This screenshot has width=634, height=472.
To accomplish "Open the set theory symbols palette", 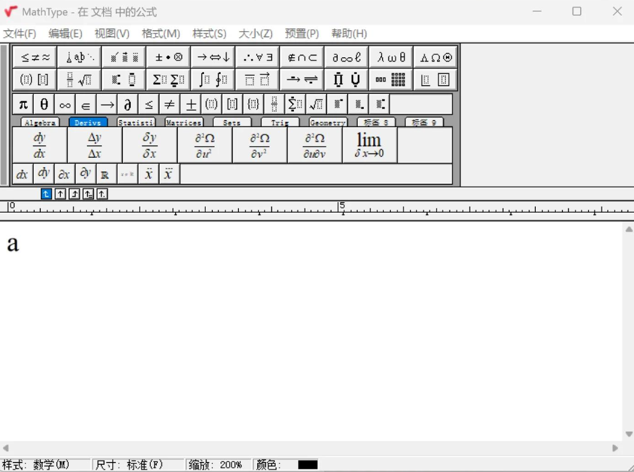I will (x=302, y=57).
